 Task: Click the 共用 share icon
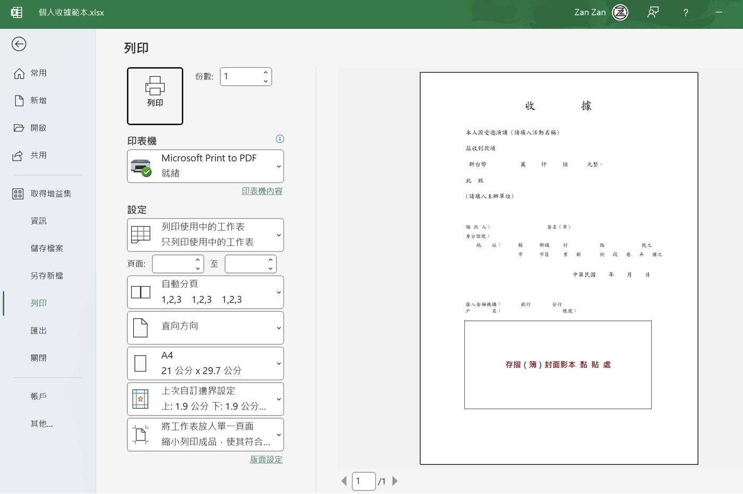coord(18,155)
